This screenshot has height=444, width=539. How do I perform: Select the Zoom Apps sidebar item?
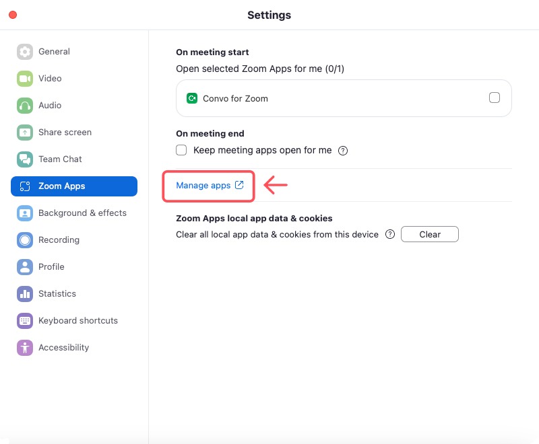74,186
